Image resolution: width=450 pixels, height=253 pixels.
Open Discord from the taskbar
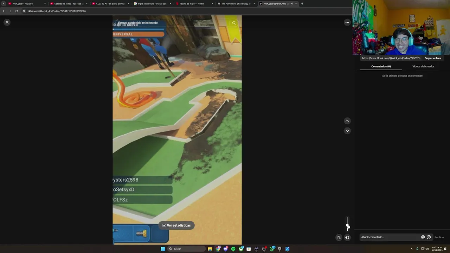[x=226, y=249]
